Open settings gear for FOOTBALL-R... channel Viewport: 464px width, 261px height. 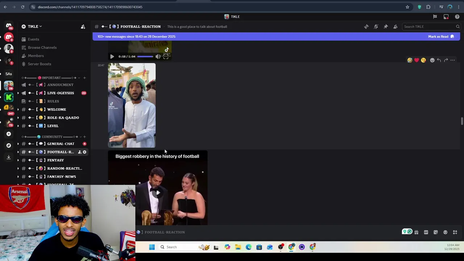click(84, 152)
